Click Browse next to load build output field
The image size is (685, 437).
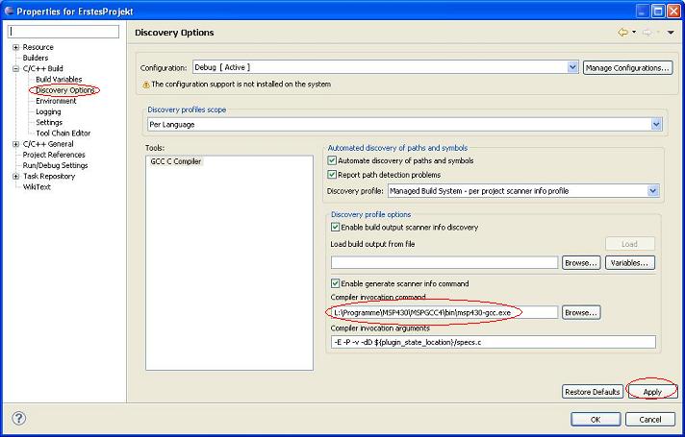tap(581, 263)
